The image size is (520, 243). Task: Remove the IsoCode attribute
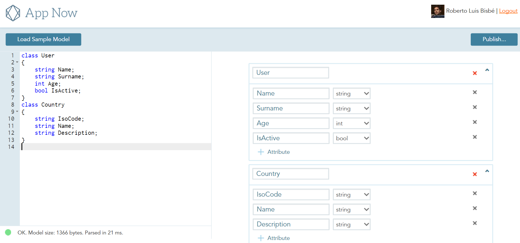tap(475, 193)
